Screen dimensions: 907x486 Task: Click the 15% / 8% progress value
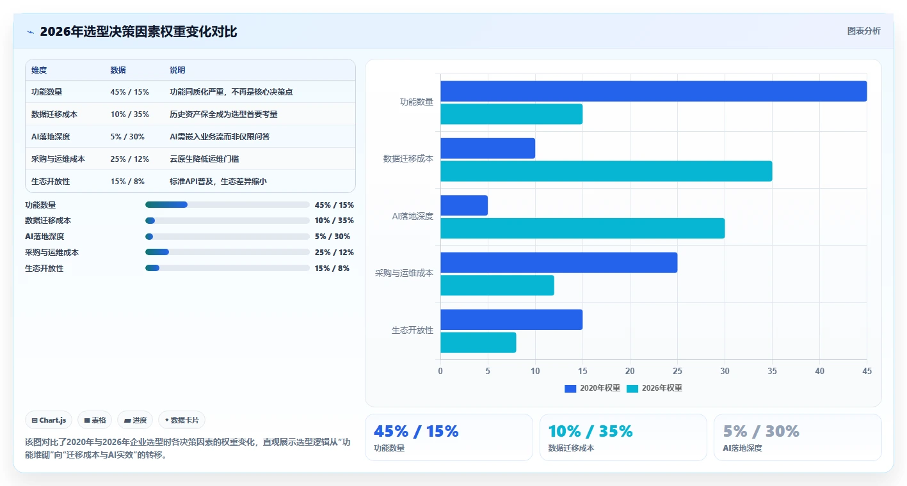pyautogui.click(x=332, y=269)
